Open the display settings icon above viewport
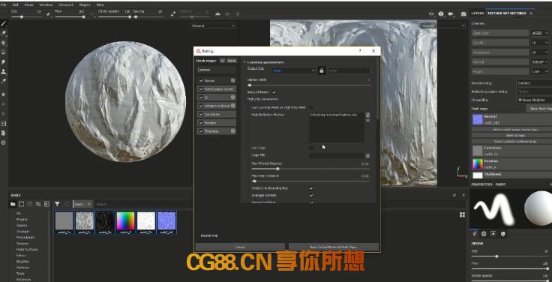 (431, 14)
